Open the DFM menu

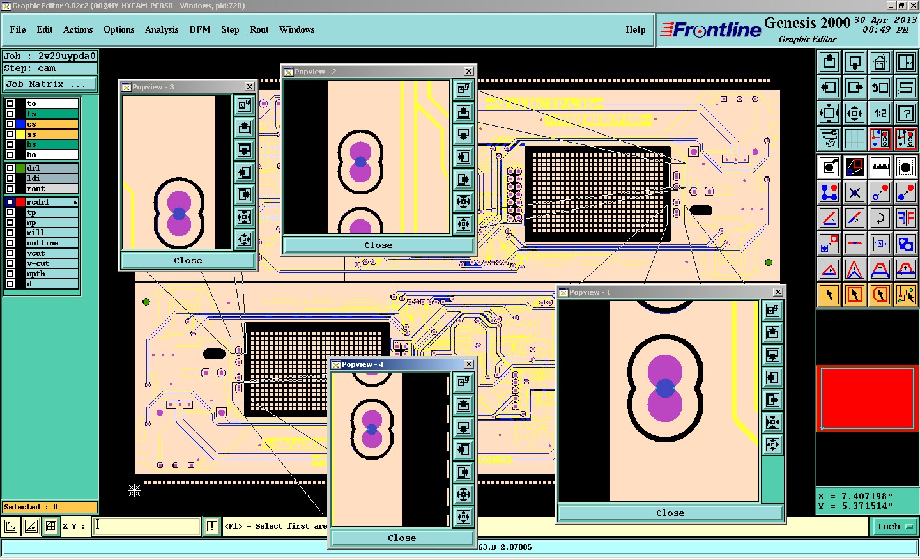200,29
